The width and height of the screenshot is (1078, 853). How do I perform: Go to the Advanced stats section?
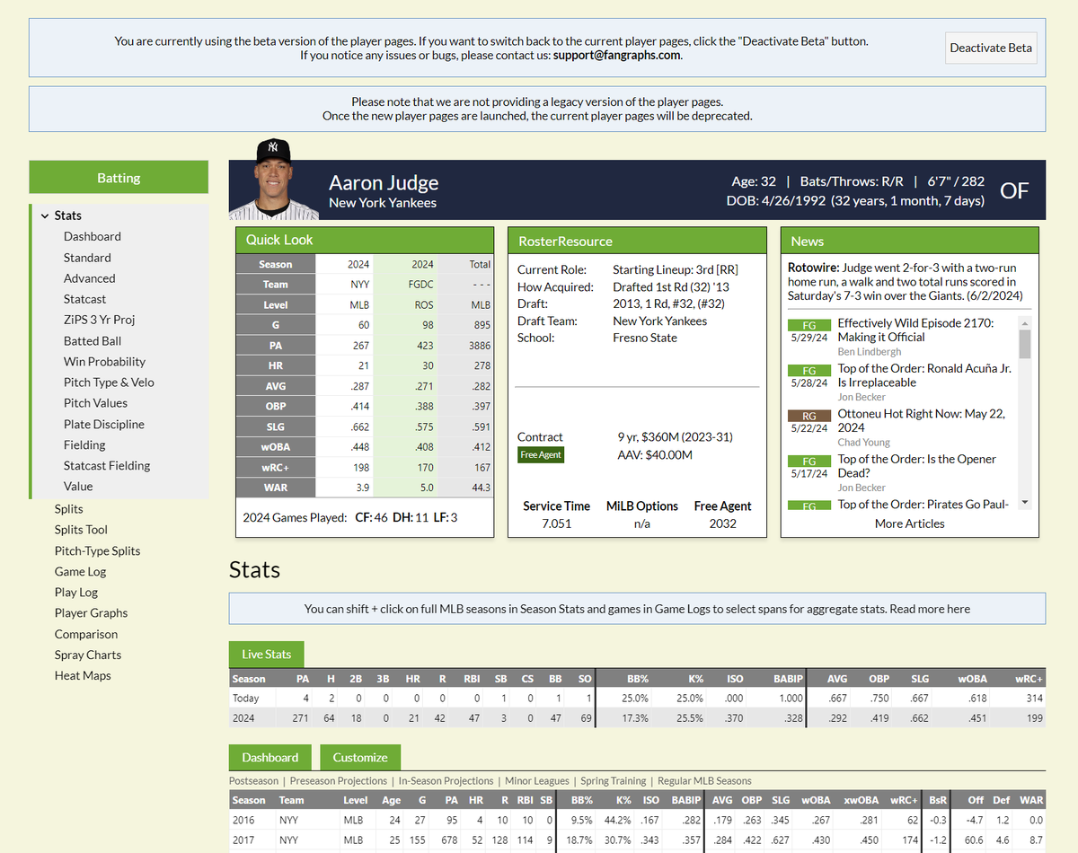[x=89, y=278]
